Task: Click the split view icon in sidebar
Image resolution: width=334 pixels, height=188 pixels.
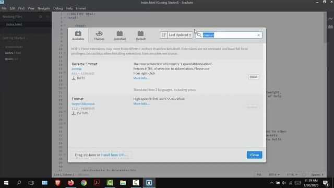Action: click(47, 16)
